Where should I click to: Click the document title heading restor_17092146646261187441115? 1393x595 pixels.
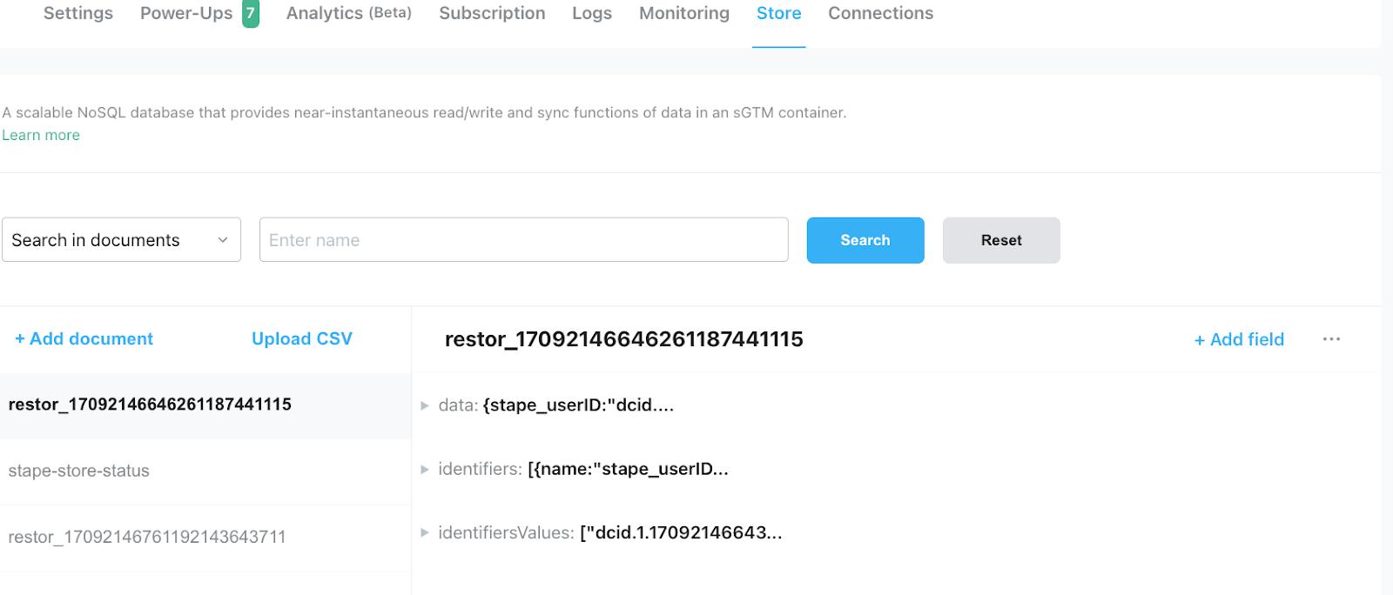[623, 339]
